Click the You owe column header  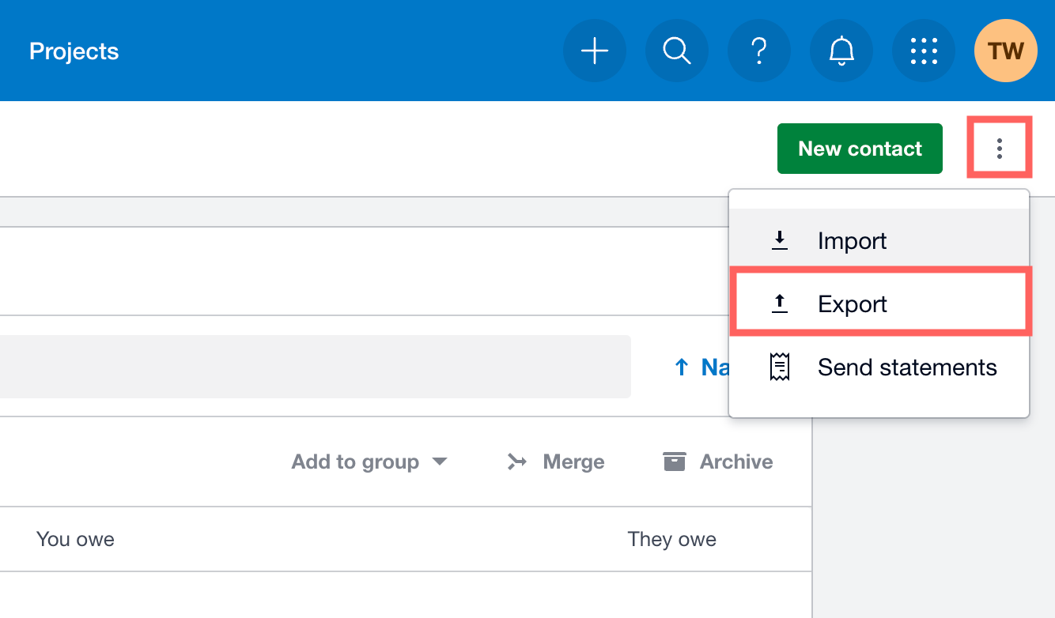click(75, 539)
